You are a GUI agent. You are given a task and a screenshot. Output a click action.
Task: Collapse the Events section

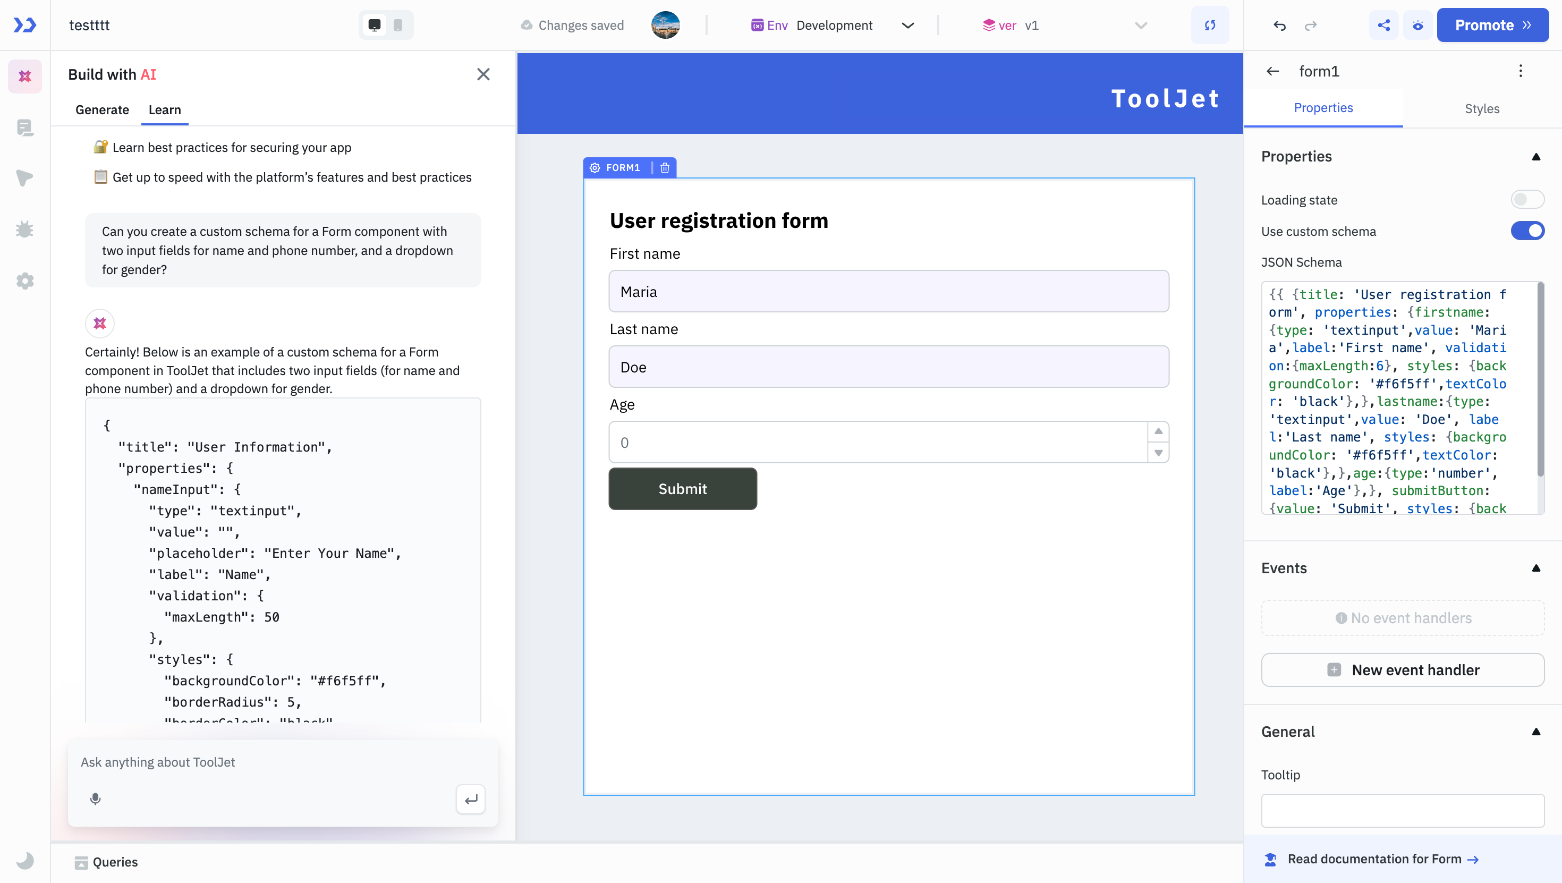point(1536,568)
